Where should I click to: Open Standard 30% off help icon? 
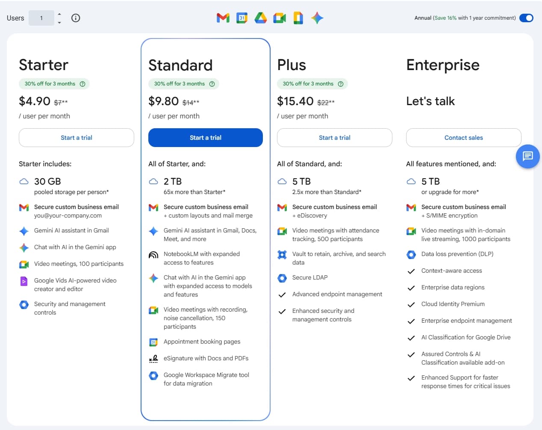(212, 84)
